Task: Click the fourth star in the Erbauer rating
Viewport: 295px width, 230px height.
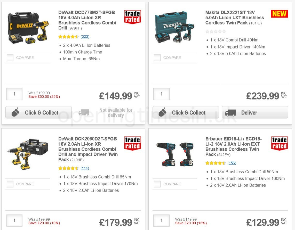Action: click(x=219, y=163)
